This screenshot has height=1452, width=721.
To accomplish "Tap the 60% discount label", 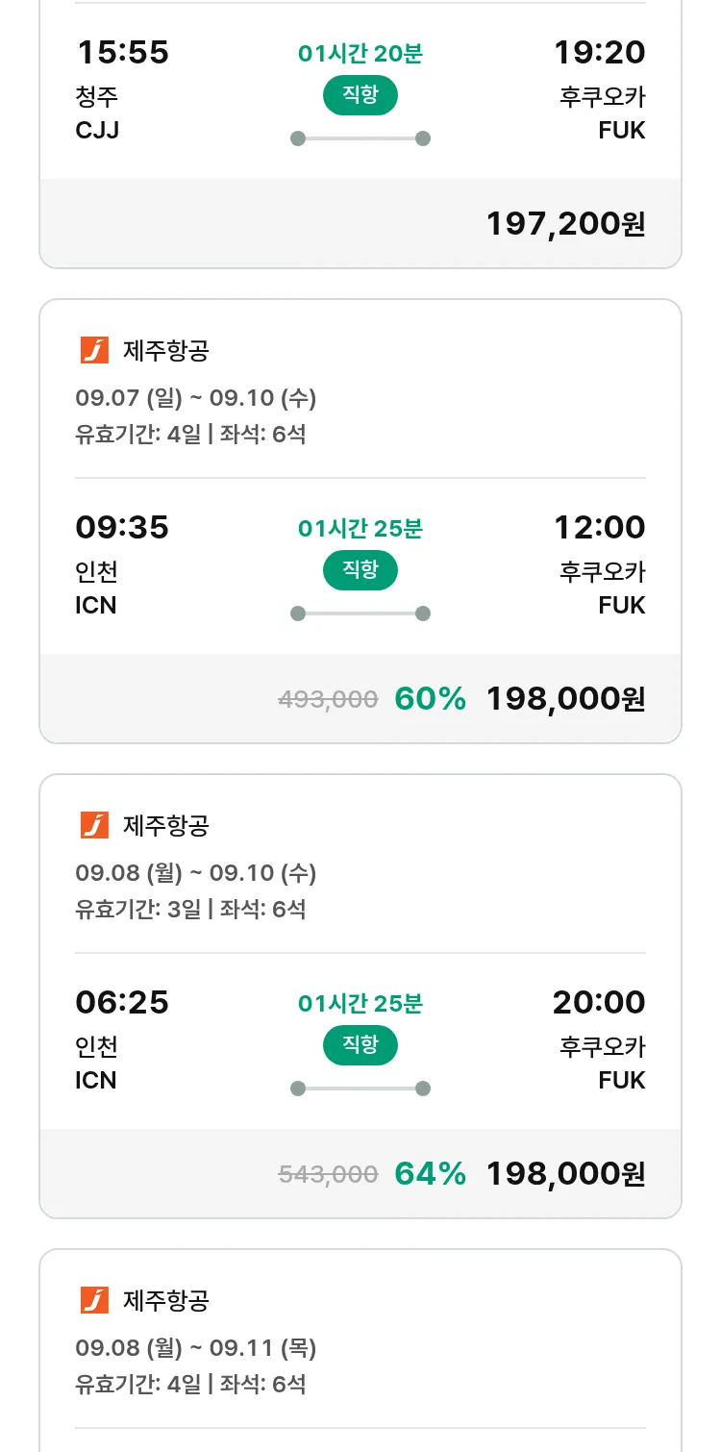I will point(430,699).
